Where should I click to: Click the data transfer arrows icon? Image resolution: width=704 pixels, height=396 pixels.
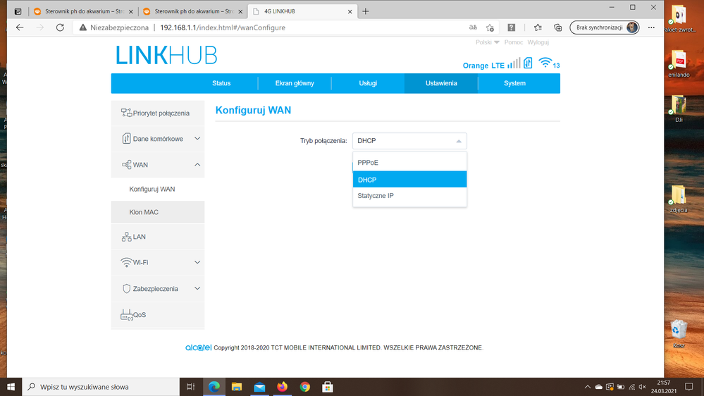tap(528, 63)
